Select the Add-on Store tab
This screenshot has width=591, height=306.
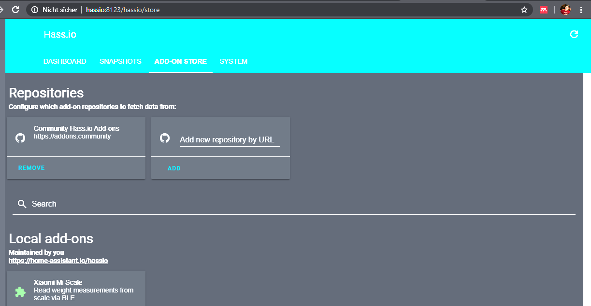(x=181, y=61)
